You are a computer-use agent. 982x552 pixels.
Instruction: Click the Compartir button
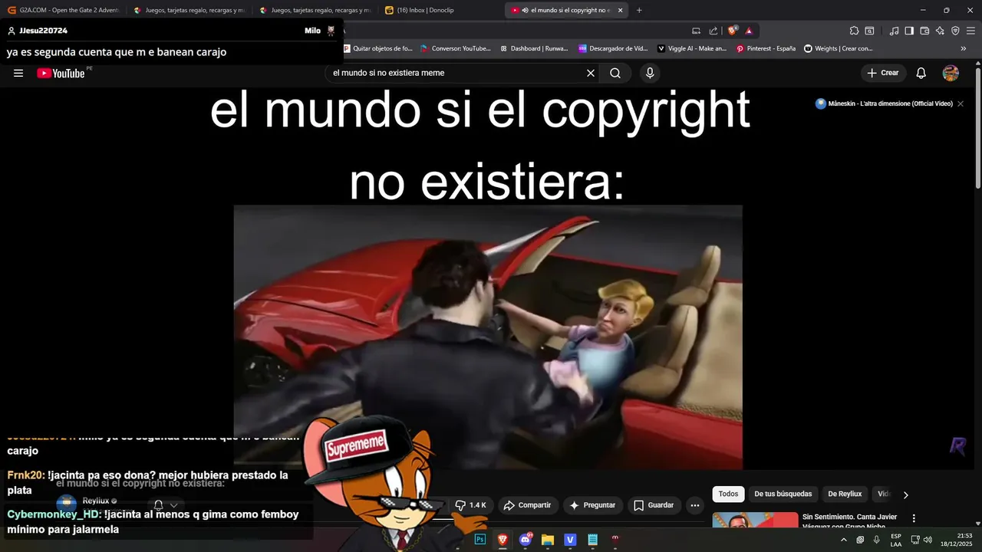coord(528,505)
